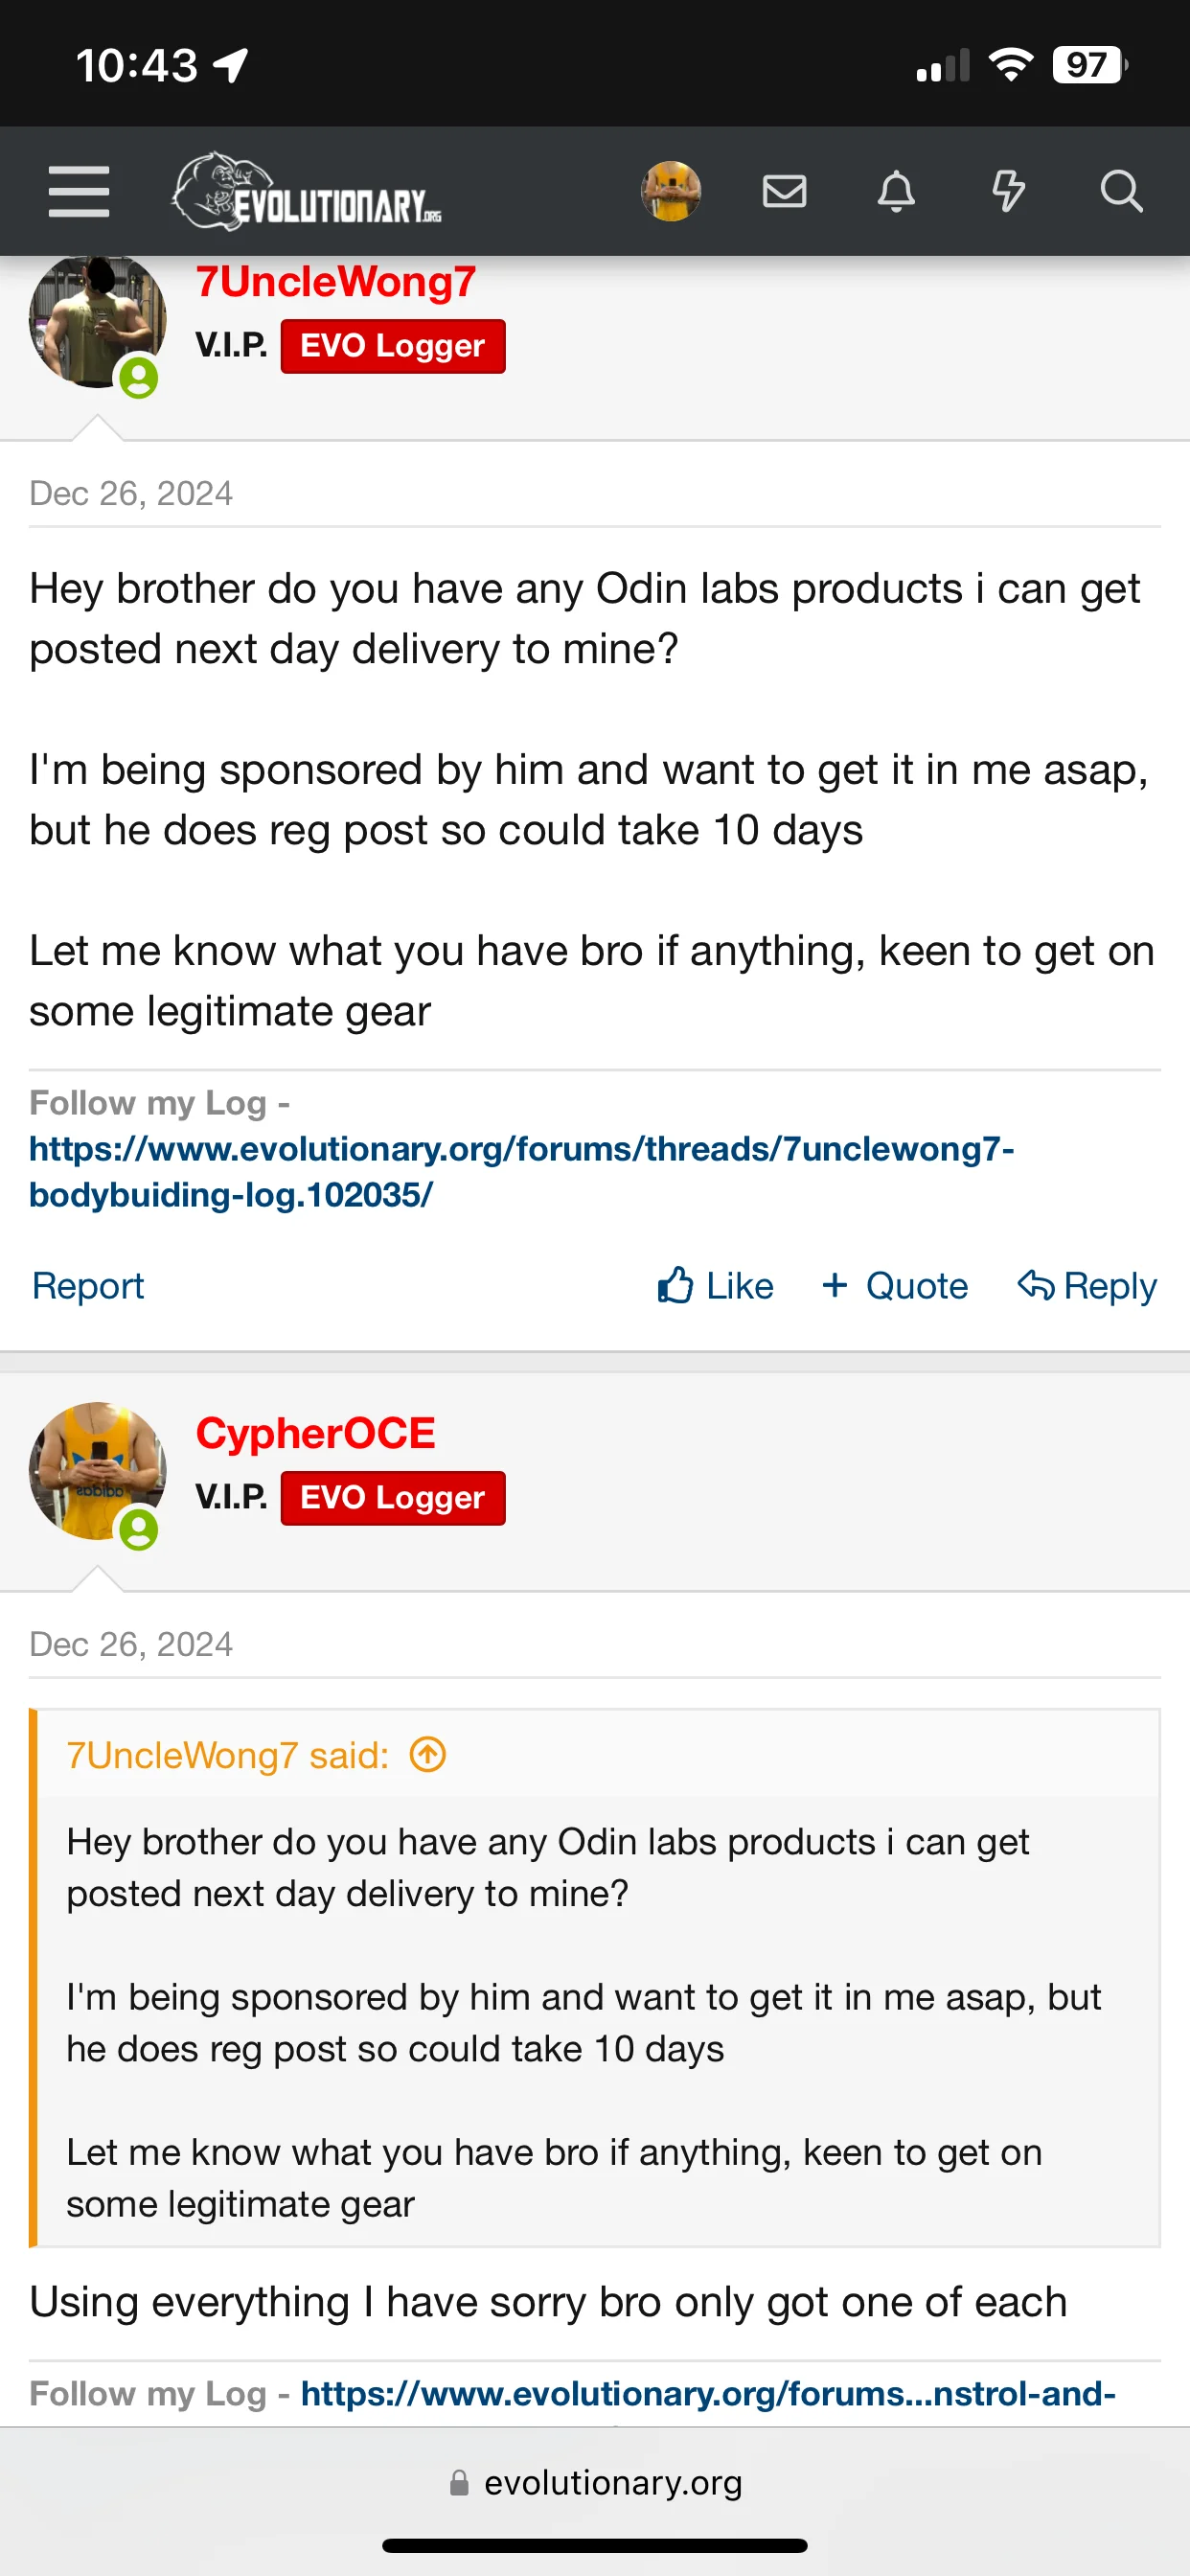Image resolution: width=1190 pixels, height=2576 pixels.
Task: Open 7UncleWong7 bodybuilding log link
Action: point(522,1171)
